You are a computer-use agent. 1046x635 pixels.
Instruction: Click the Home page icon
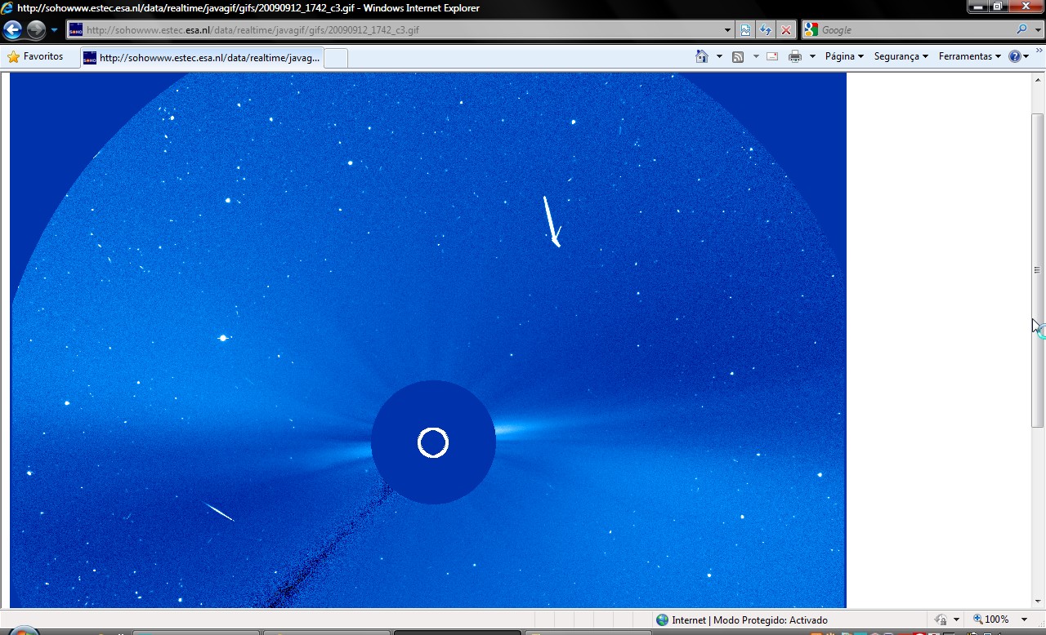pyautogui.click(x=701, y=56)
